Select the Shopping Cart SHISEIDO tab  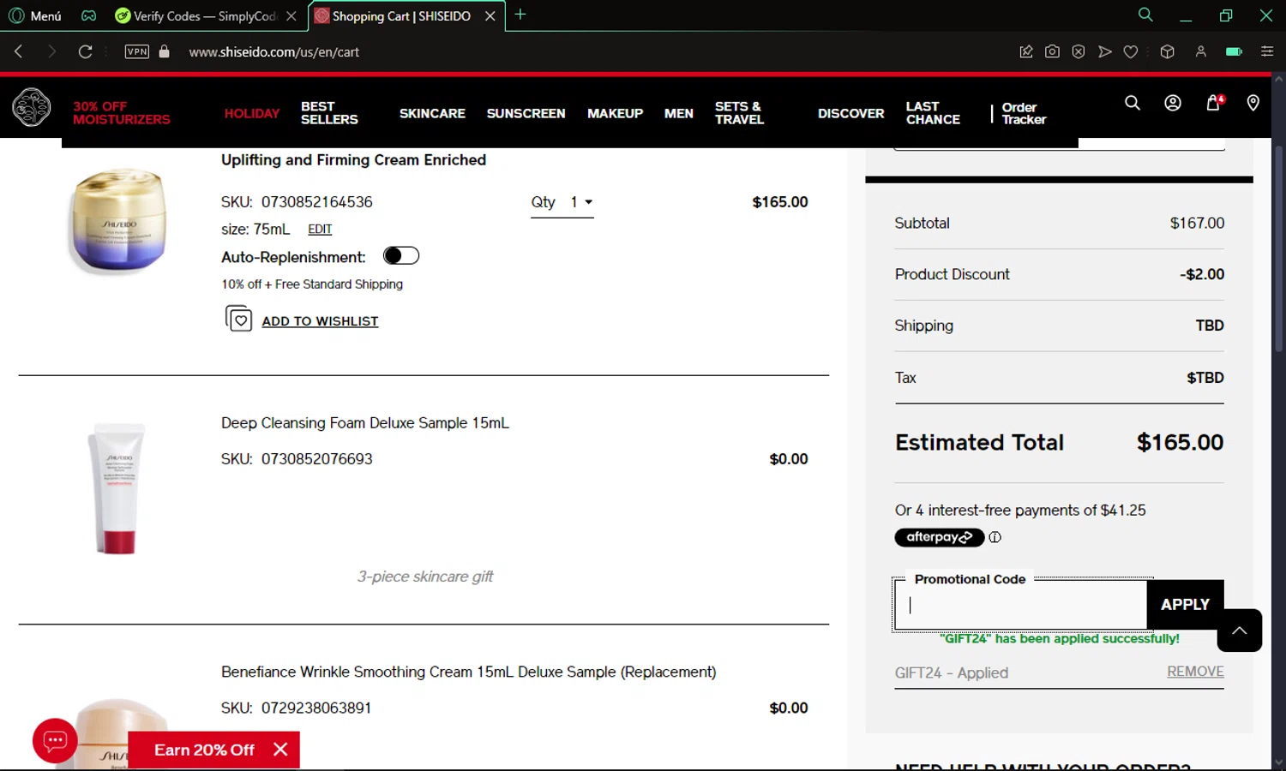(x=401, y=15)
